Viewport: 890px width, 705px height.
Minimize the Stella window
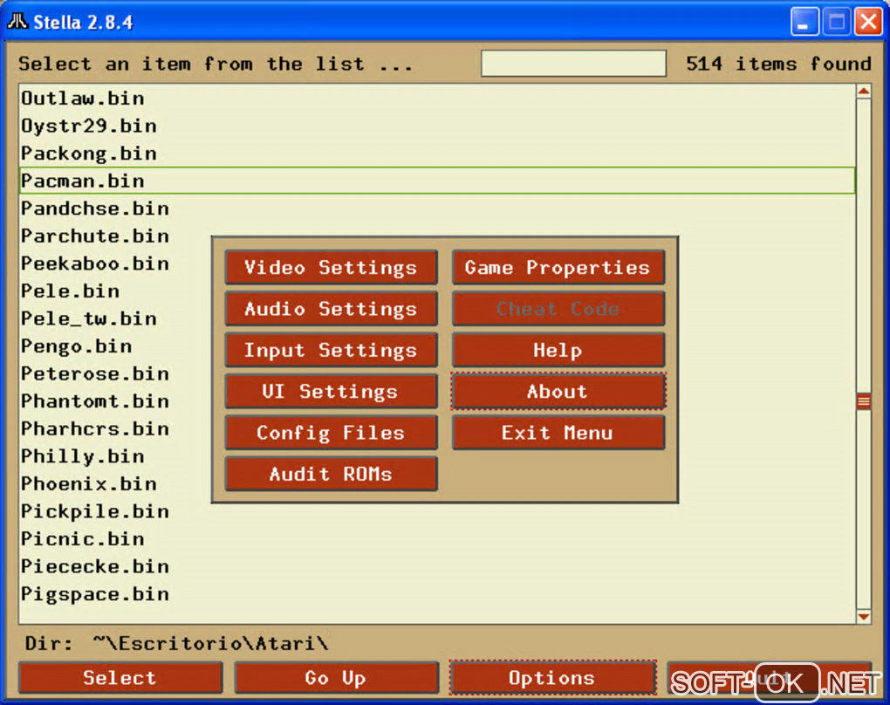click(x=804, y=22)
